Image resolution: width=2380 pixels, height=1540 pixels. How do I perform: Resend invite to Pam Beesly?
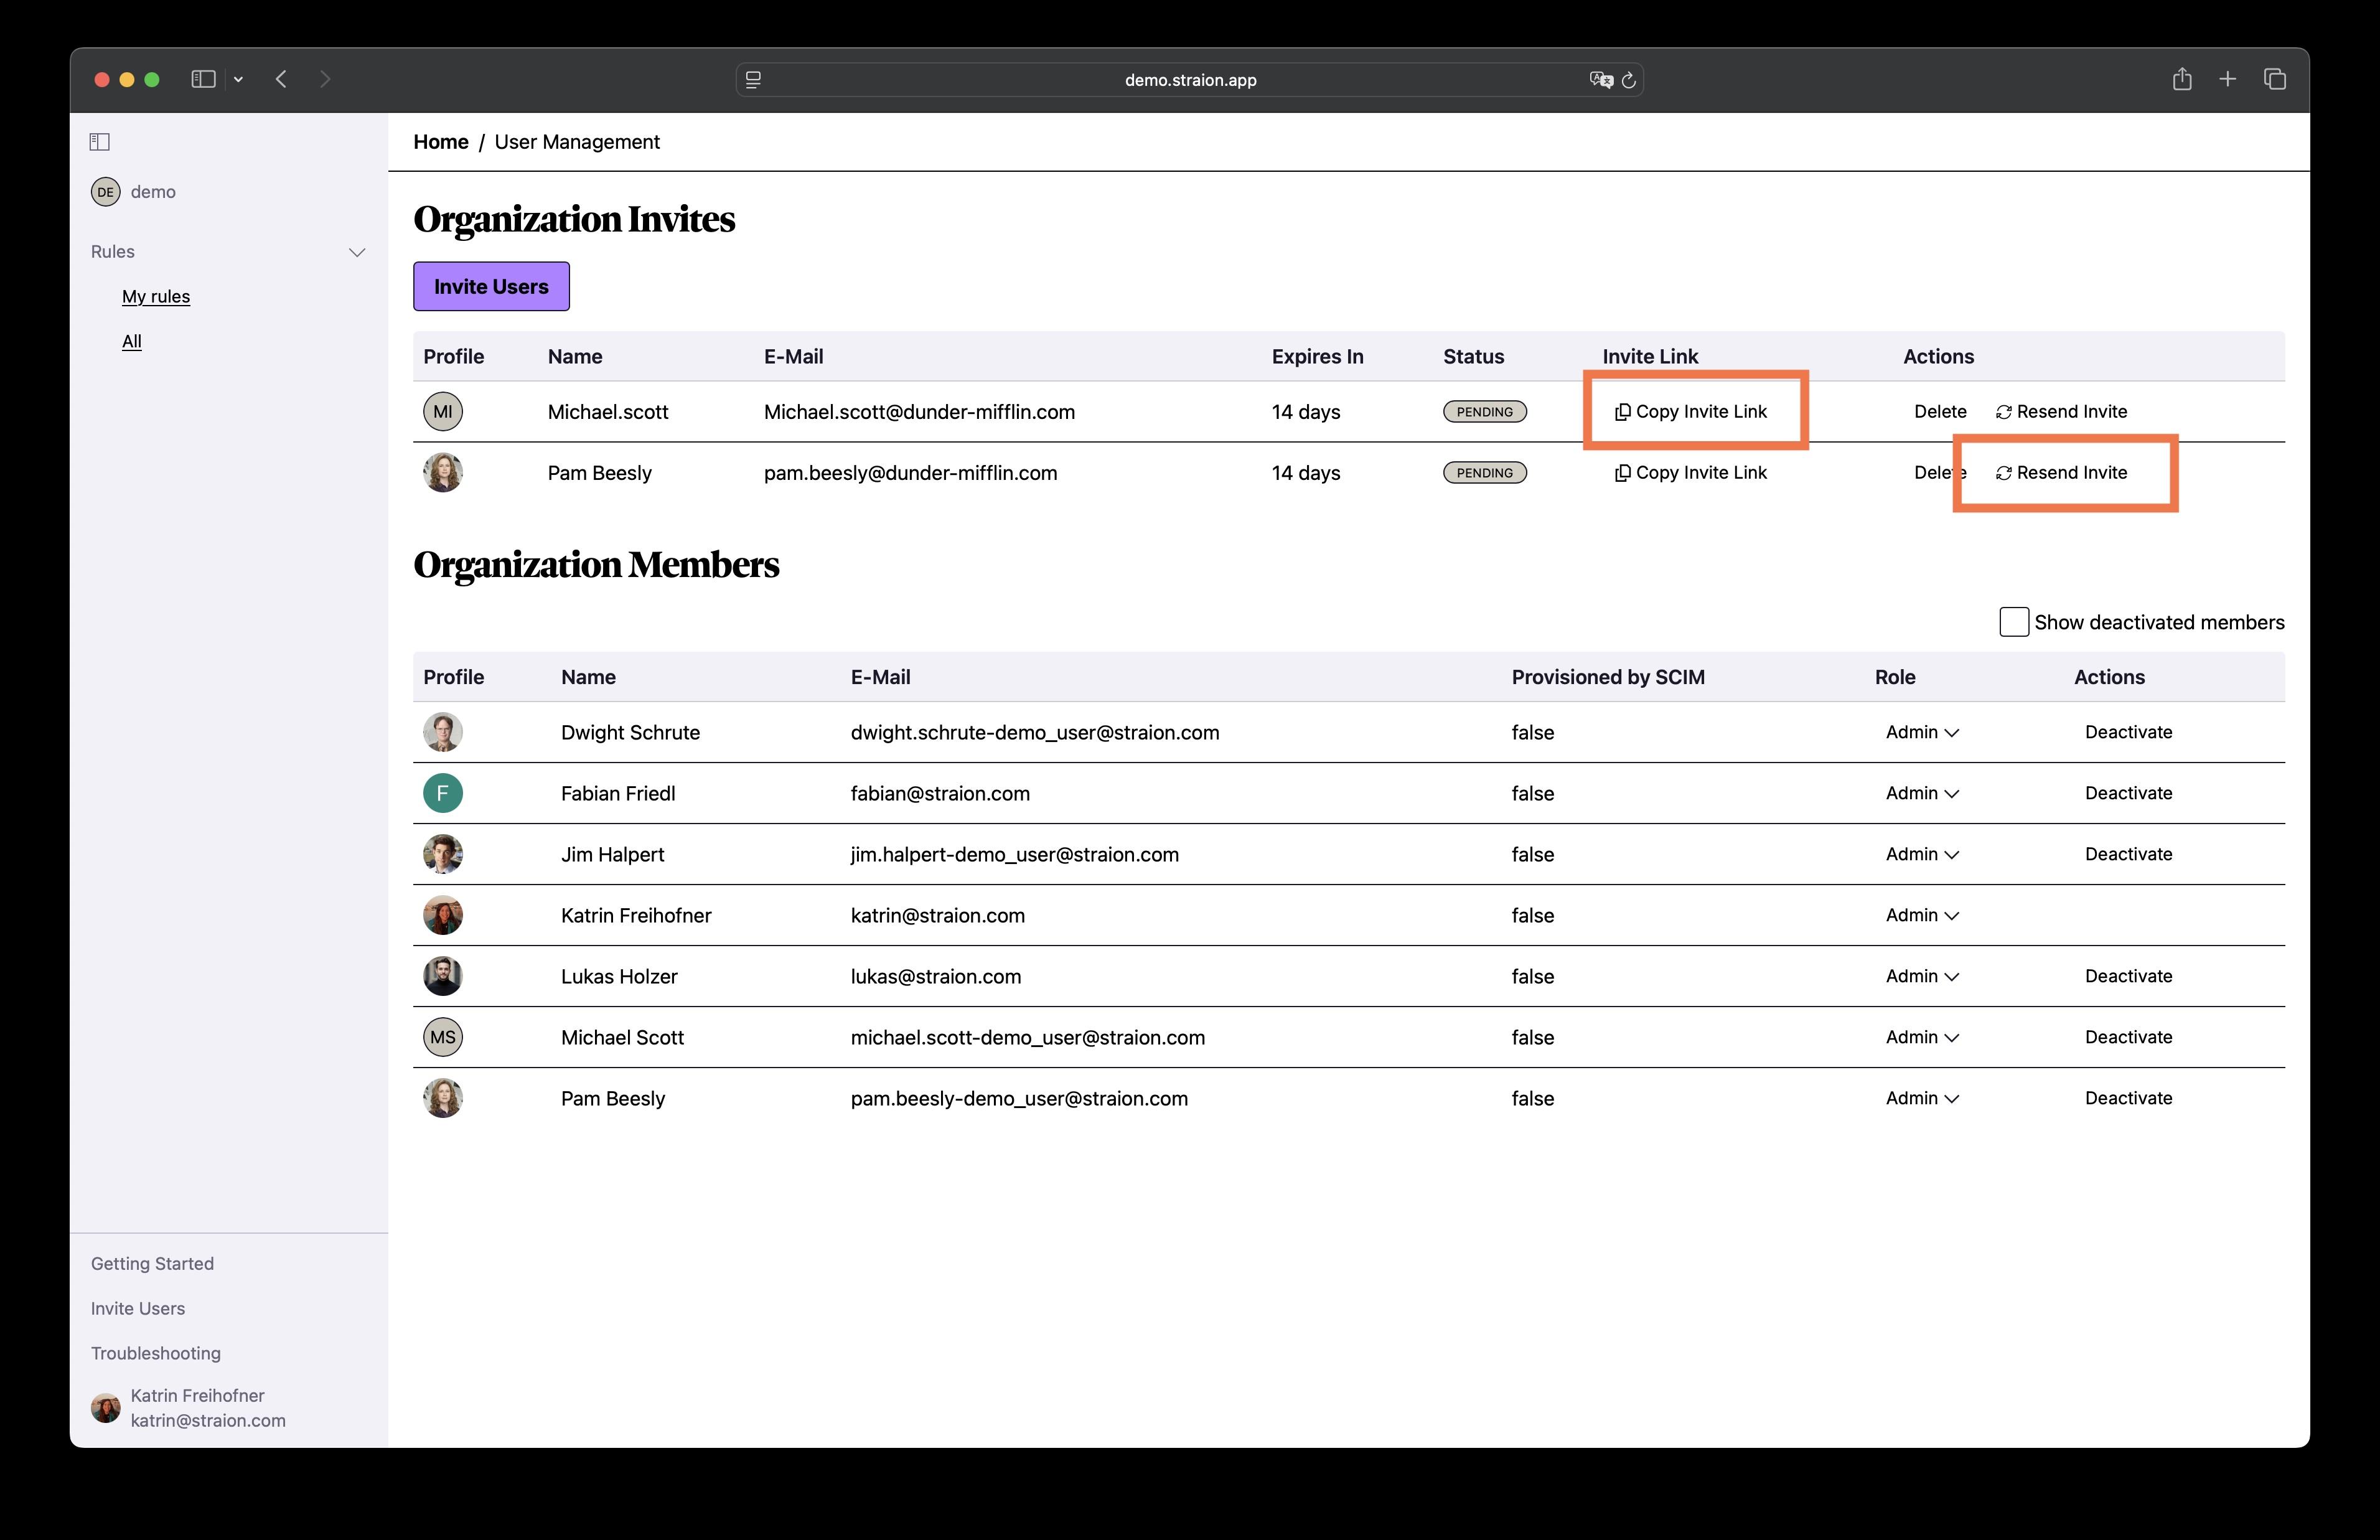(x=2062, y=472)
